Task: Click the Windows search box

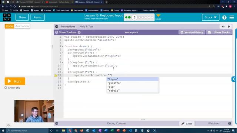Action: point(27,130)
